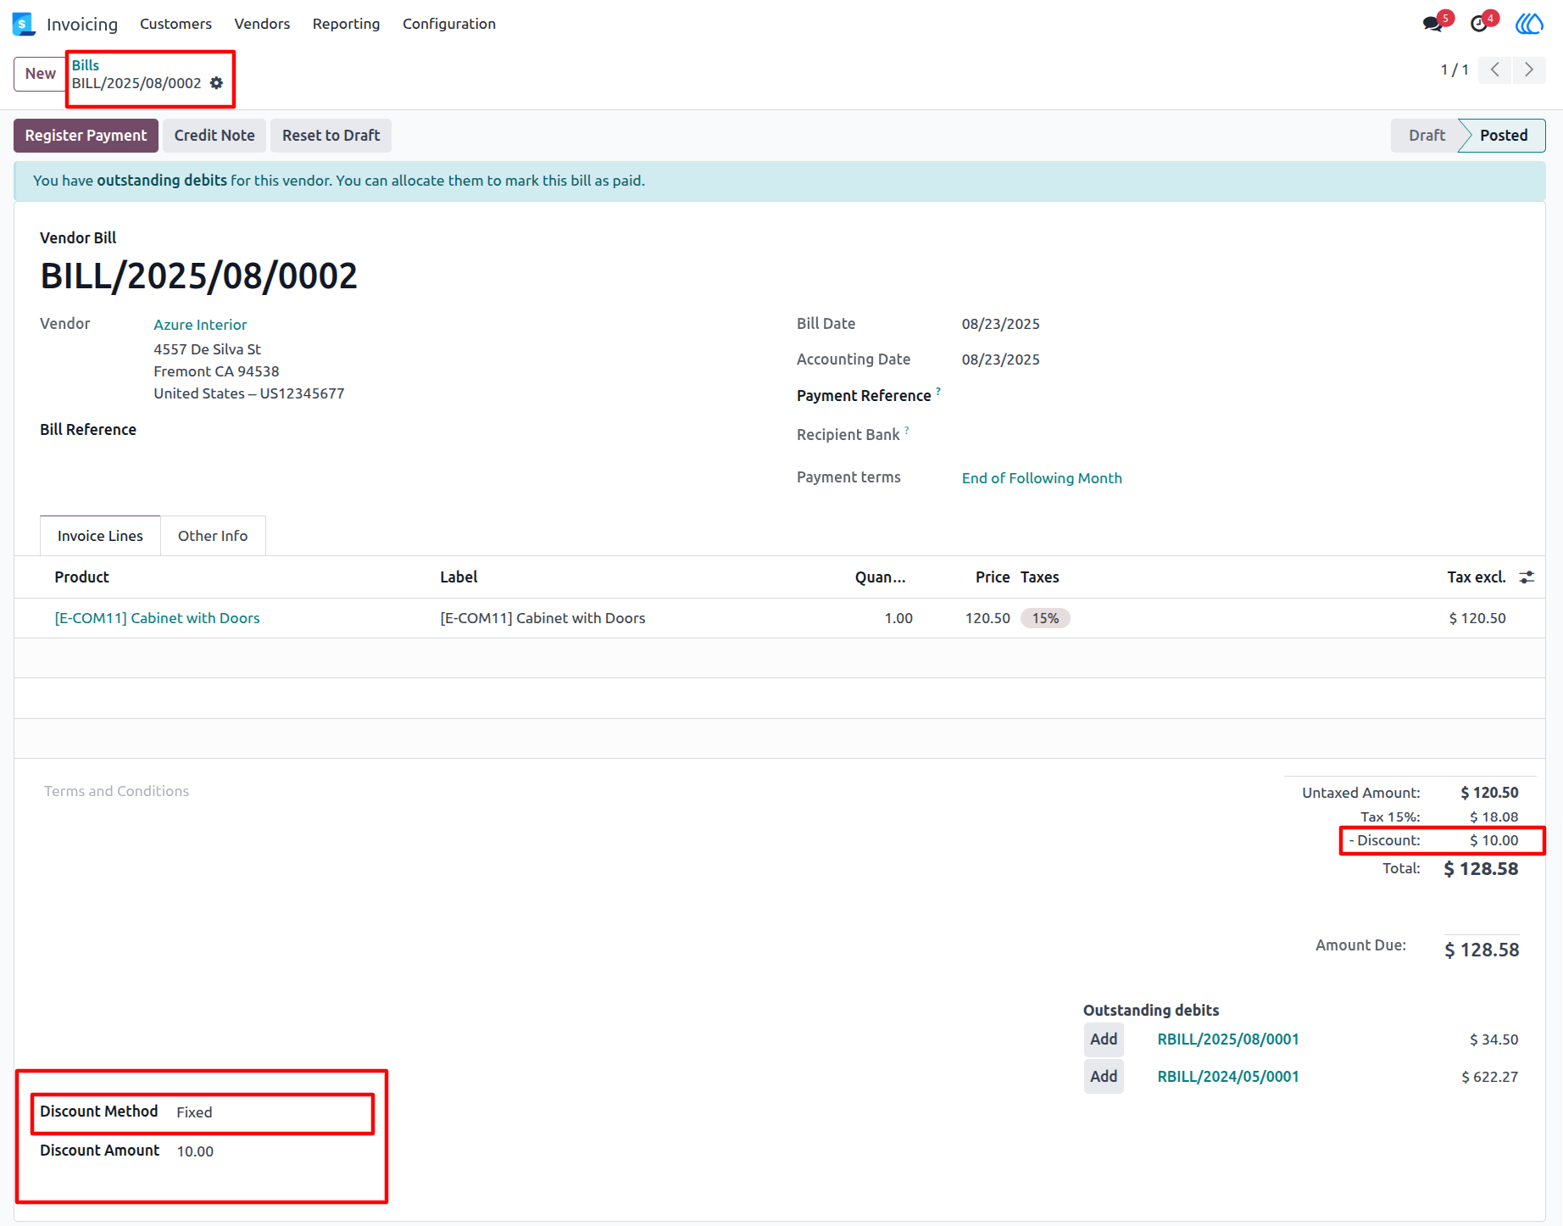
Task: Open the Reporting menu
Action: (x=346, y=24)
